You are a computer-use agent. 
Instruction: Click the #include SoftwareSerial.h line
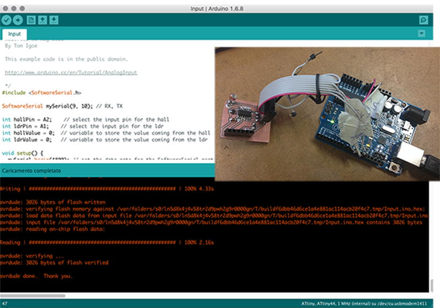pyautogui.click(x=42, y=92)
